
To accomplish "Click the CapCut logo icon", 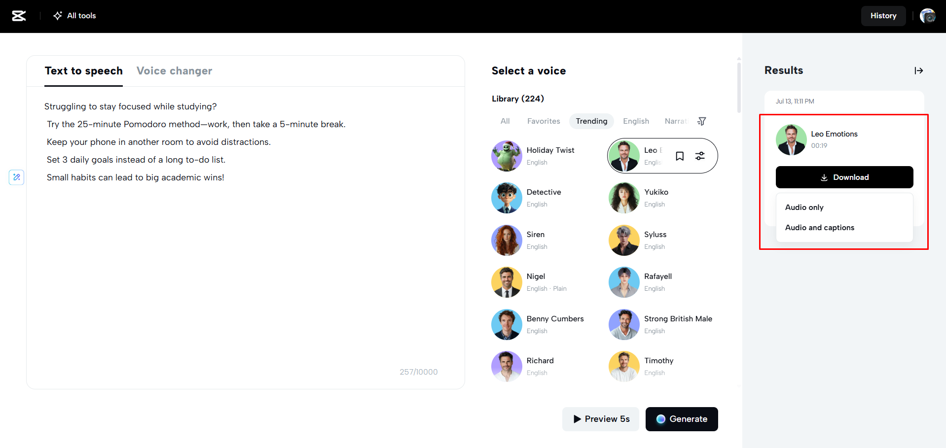I will 19,16.
